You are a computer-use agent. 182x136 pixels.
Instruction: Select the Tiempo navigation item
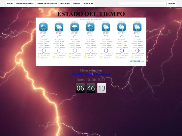point(77,3)
